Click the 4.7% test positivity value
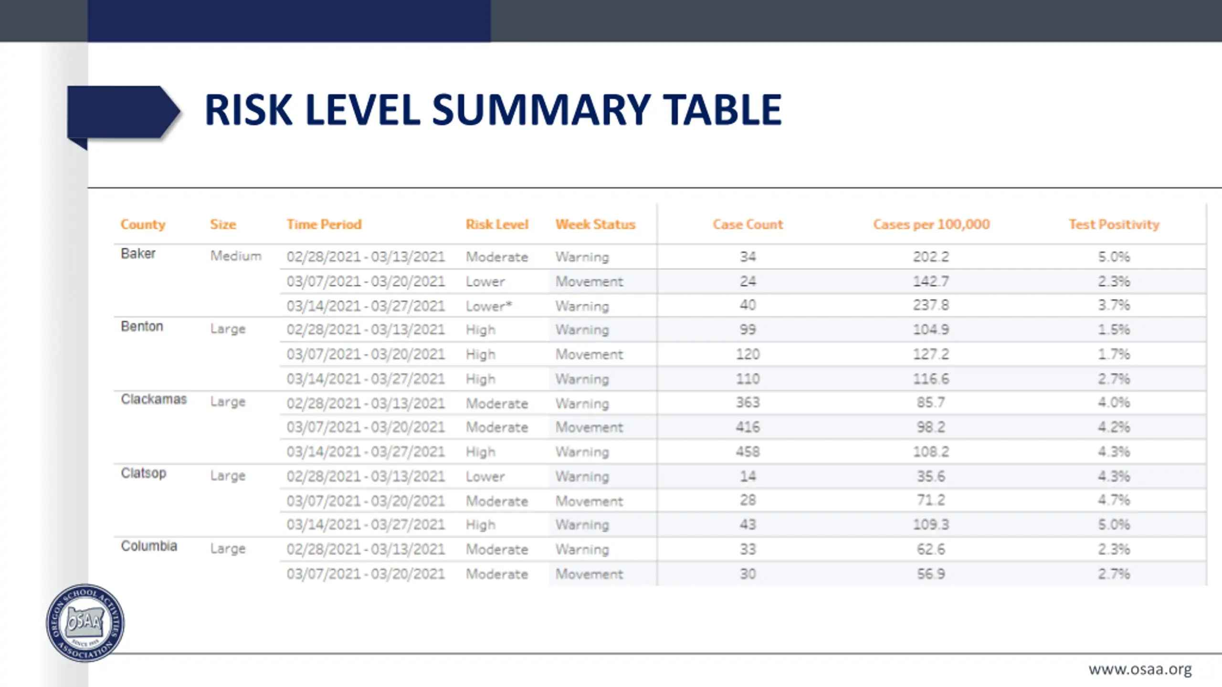The width and height of the screenshot is (1222, 687). click(1114, 500)
